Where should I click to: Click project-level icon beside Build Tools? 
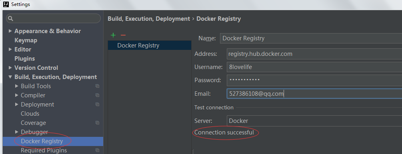(x=98, y=86)
